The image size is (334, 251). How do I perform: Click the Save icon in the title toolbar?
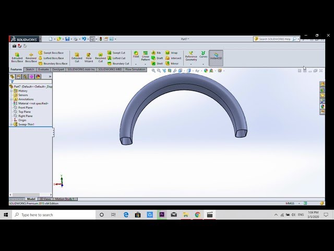coord(67,39)
